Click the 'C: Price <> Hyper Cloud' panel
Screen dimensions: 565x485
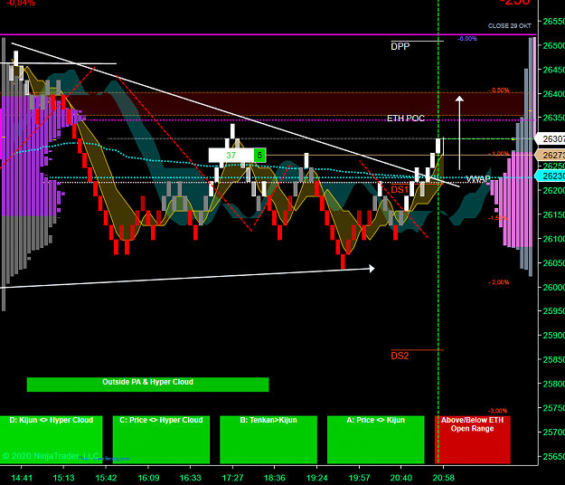pos(161,440)
